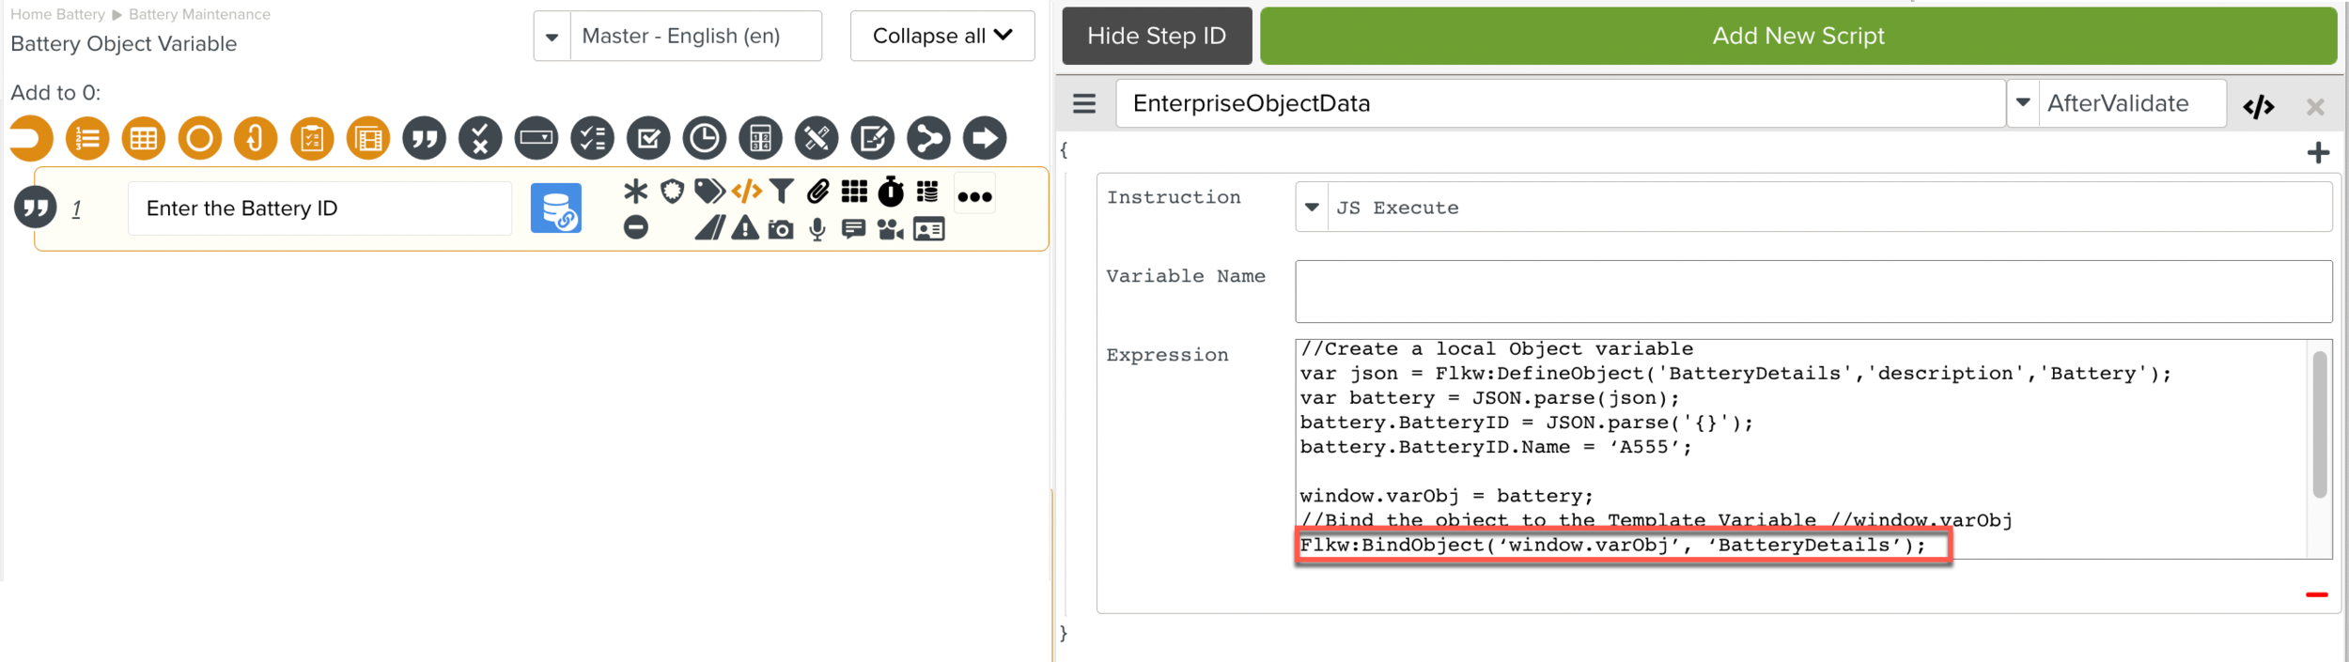Click the Variable Name input field

pyautogui.click(x=1812, y=292)
